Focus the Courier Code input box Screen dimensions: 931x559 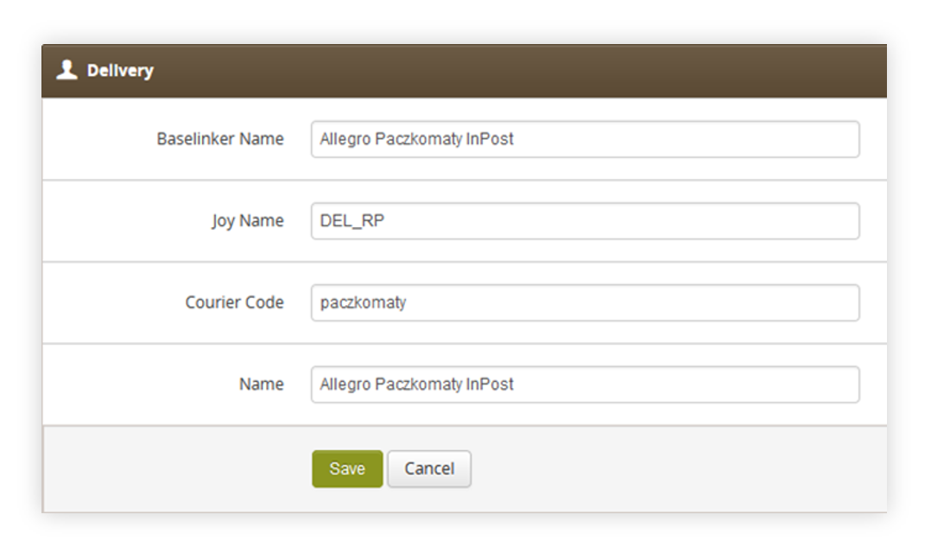[x=585, y=303]
